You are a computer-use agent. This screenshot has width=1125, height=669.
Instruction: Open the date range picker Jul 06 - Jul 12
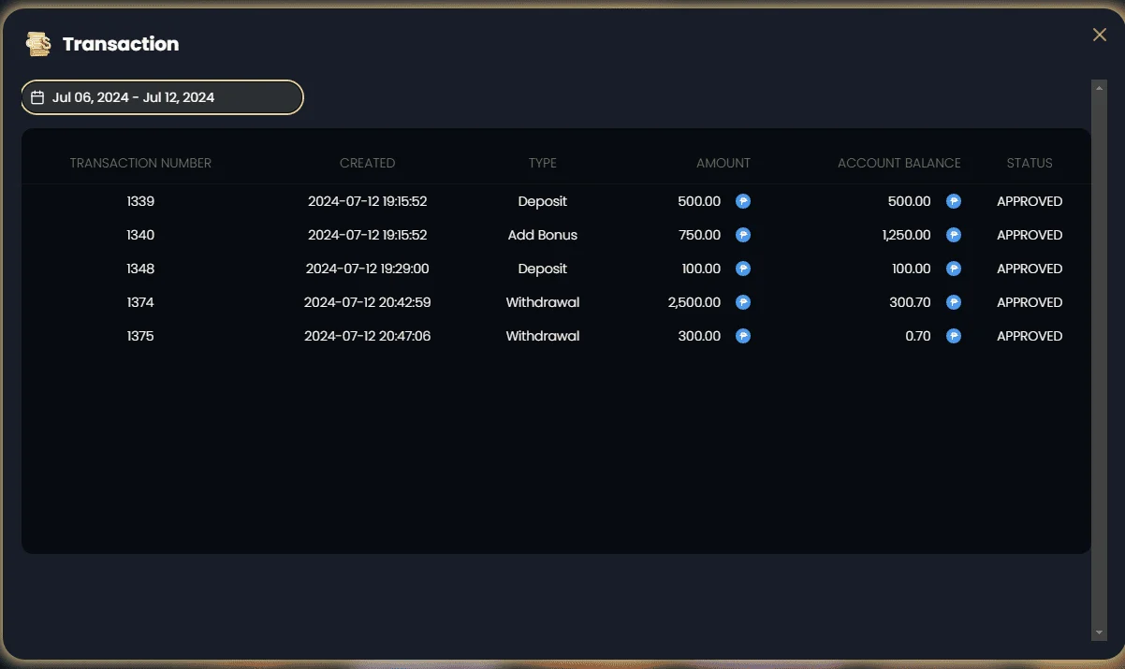[163, 97]
